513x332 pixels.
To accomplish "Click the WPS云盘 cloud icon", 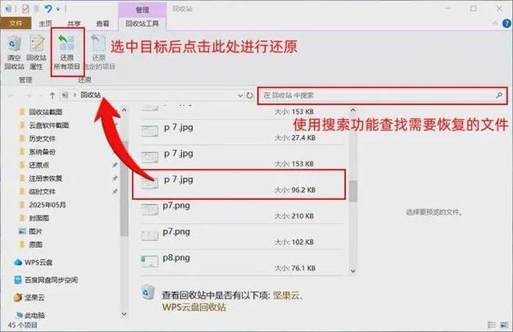I will (x=18, y=262).
